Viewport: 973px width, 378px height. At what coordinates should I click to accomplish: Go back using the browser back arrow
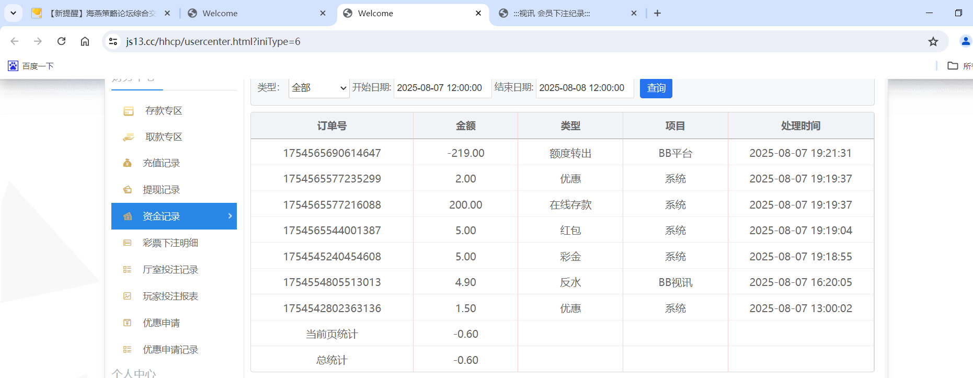point(14,41)
